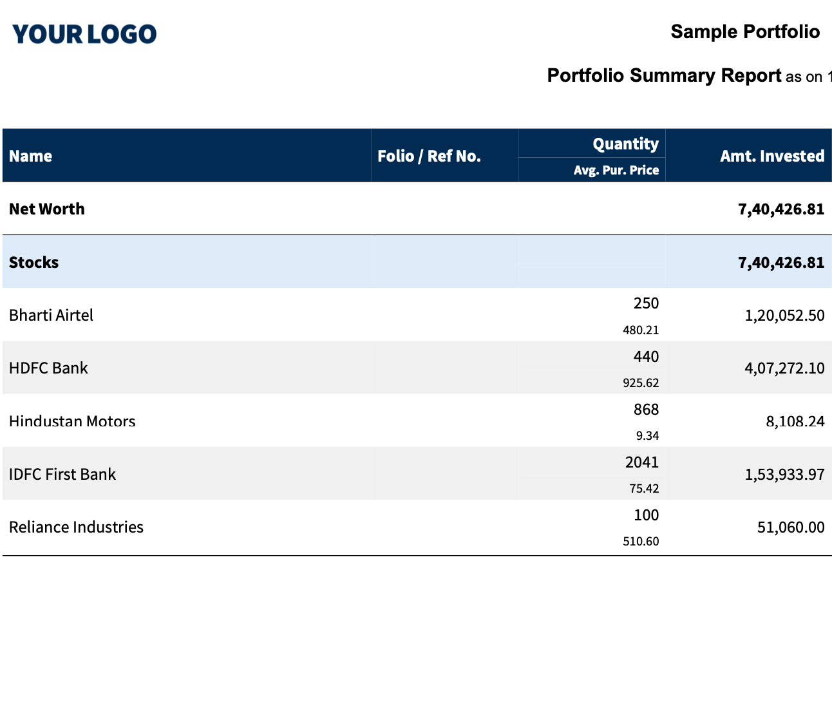Click Reliance Industries amount 51,060.00

[791, 527]
